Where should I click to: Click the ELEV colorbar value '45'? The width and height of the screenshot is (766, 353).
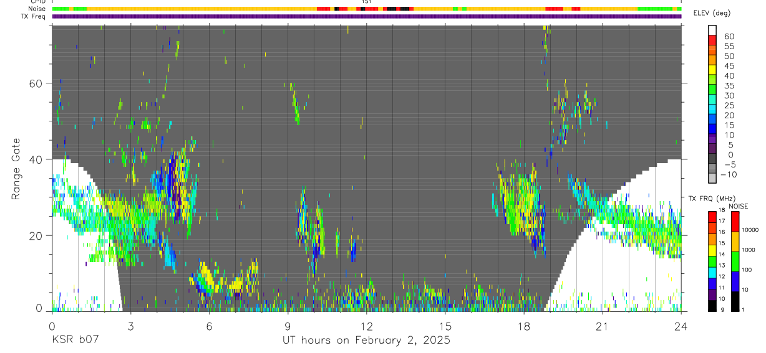coord(729,66)
